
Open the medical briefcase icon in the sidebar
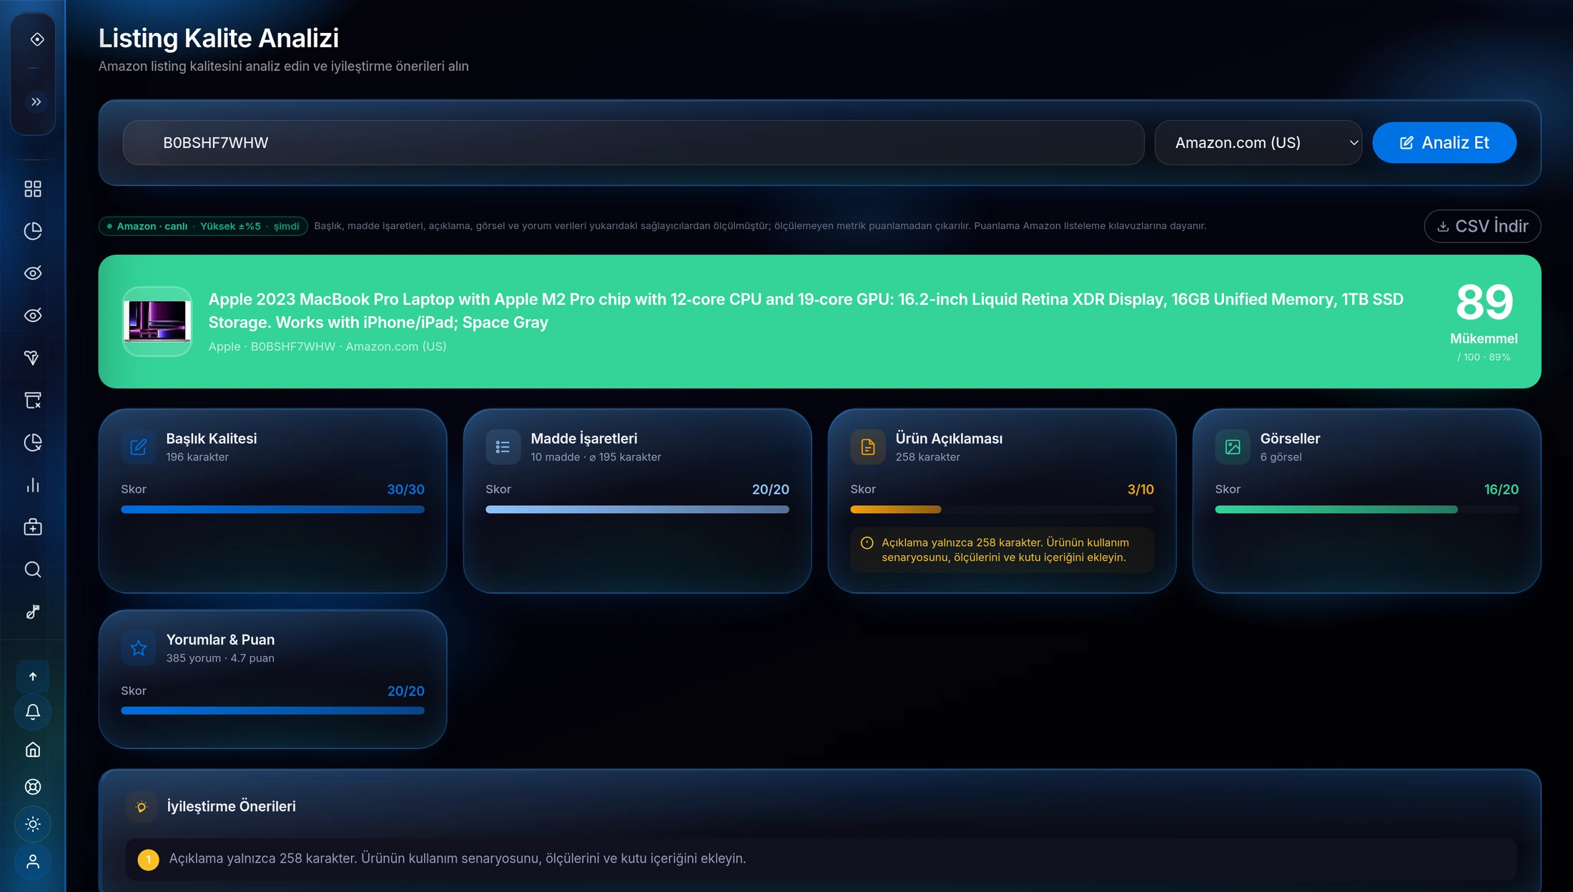(33, 527)
